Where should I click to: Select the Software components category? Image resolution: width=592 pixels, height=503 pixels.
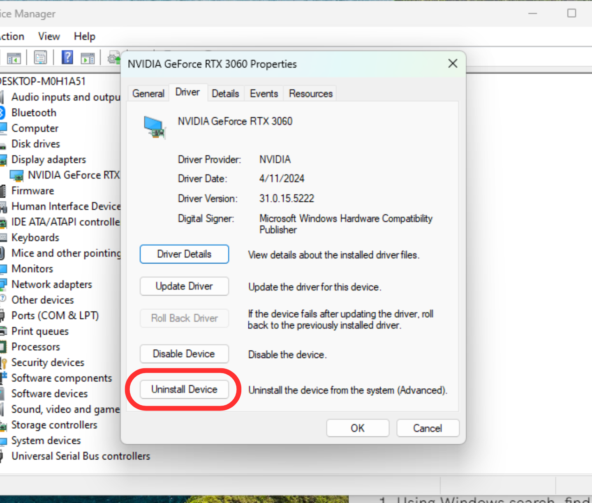coord(62,378)
